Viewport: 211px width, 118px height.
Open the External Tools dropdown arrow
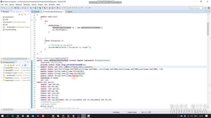(47, 8)
